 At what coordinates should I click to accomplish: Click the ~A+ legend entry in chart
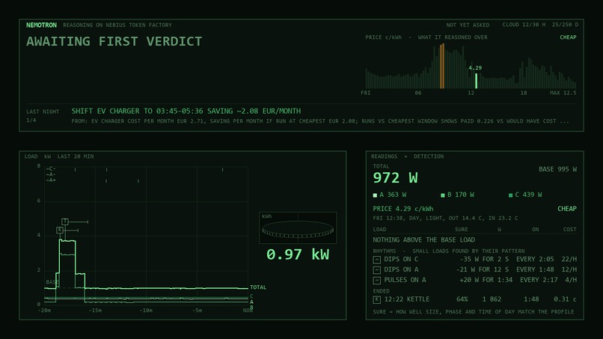[51, 180]
